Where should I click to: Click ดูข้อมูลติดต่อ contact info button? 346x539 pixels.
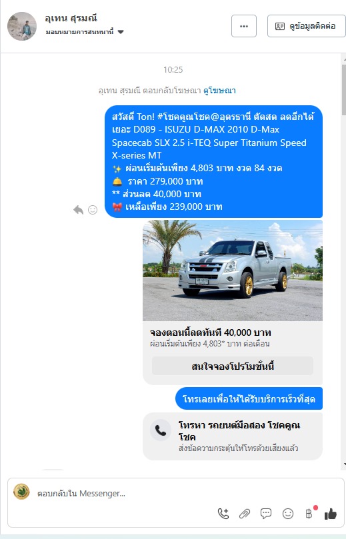306,26
